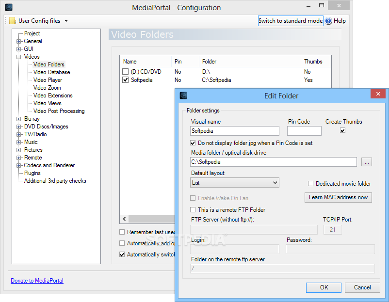Select Additional 3rd party checks
The width and height of the screenshot is (389, 302).
[x=55, y=181]
